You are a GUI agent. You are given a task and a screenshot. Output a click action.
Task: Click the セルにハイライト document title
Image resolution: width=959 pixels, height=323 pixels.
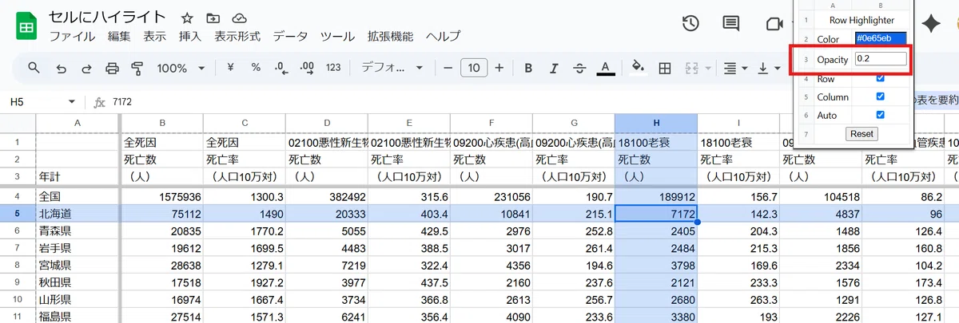pyautogui.click(x=107, y=17)
